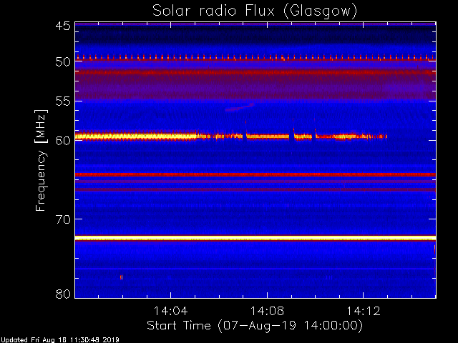
Task: Click the plot title "Solar radio Flux (Glasgow)"
Action: pos(255,11)
